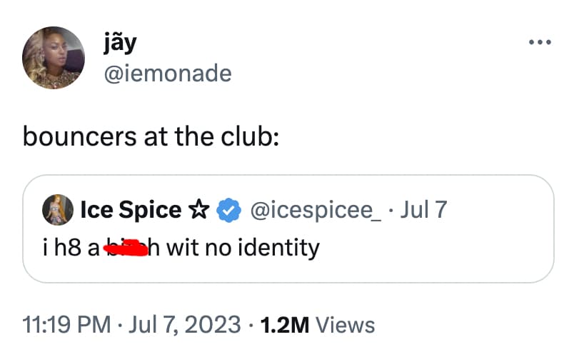The height and width of the screenshot is (347, 574).
Task: Click the Ice Spice display name
Action: pyautogui.click(x=131, y=211)
